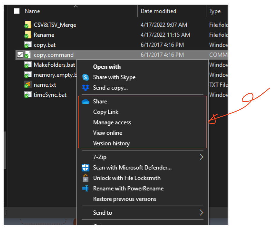This screenshot has width=271, height=231.
Task: Open Version history for the file
Action: tap(111, 143)
